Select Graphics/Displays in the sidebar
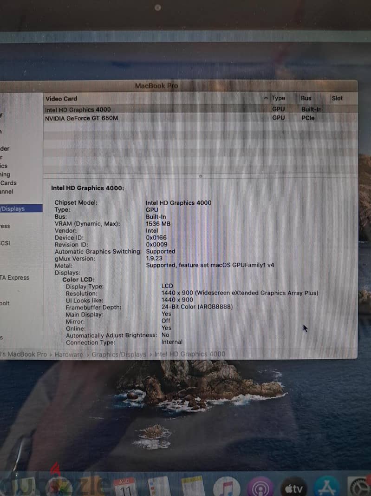 [x=21, y=208]
